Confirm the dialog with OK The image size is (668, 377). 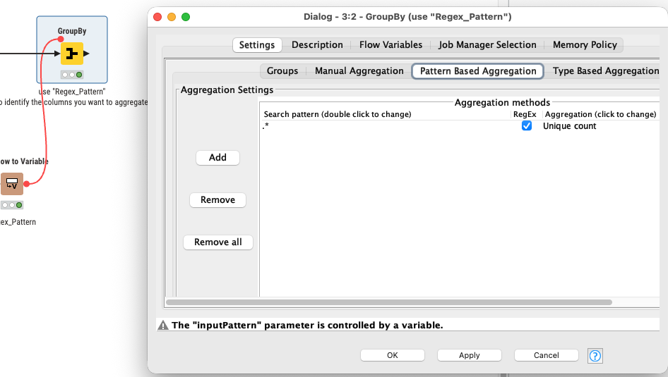point(392,356)
